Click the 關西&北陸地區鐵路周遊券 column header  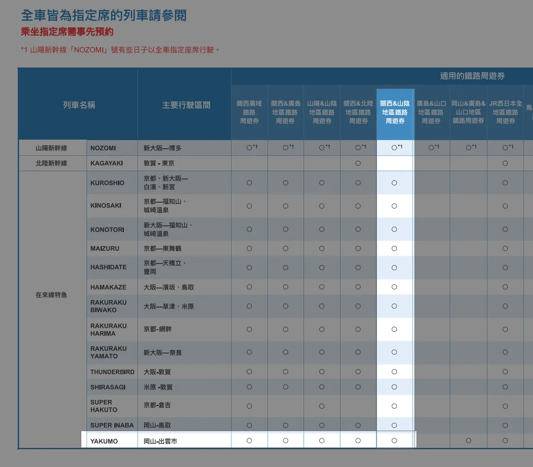(x=358, y=112)
